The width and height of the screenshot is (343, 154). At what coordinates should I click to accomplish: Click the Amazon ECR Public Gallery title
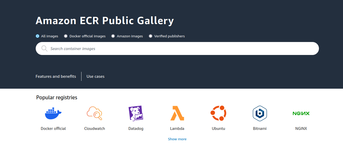point(105,20)
